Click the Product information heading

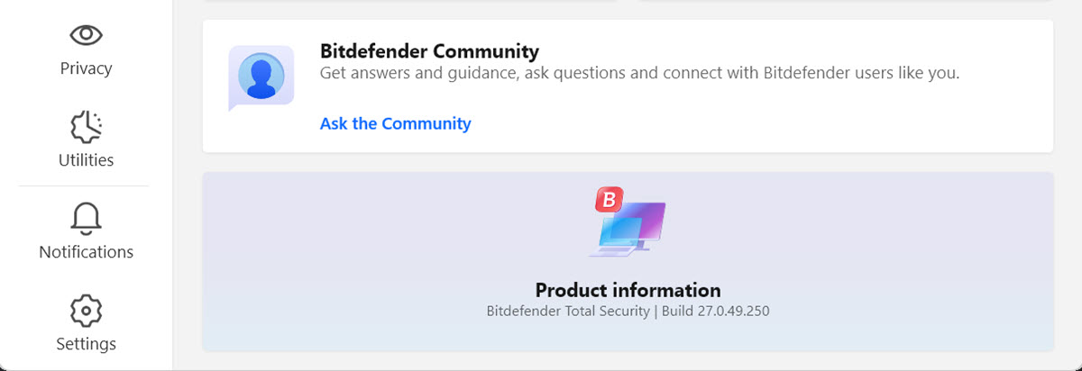(x=628, y=290)
